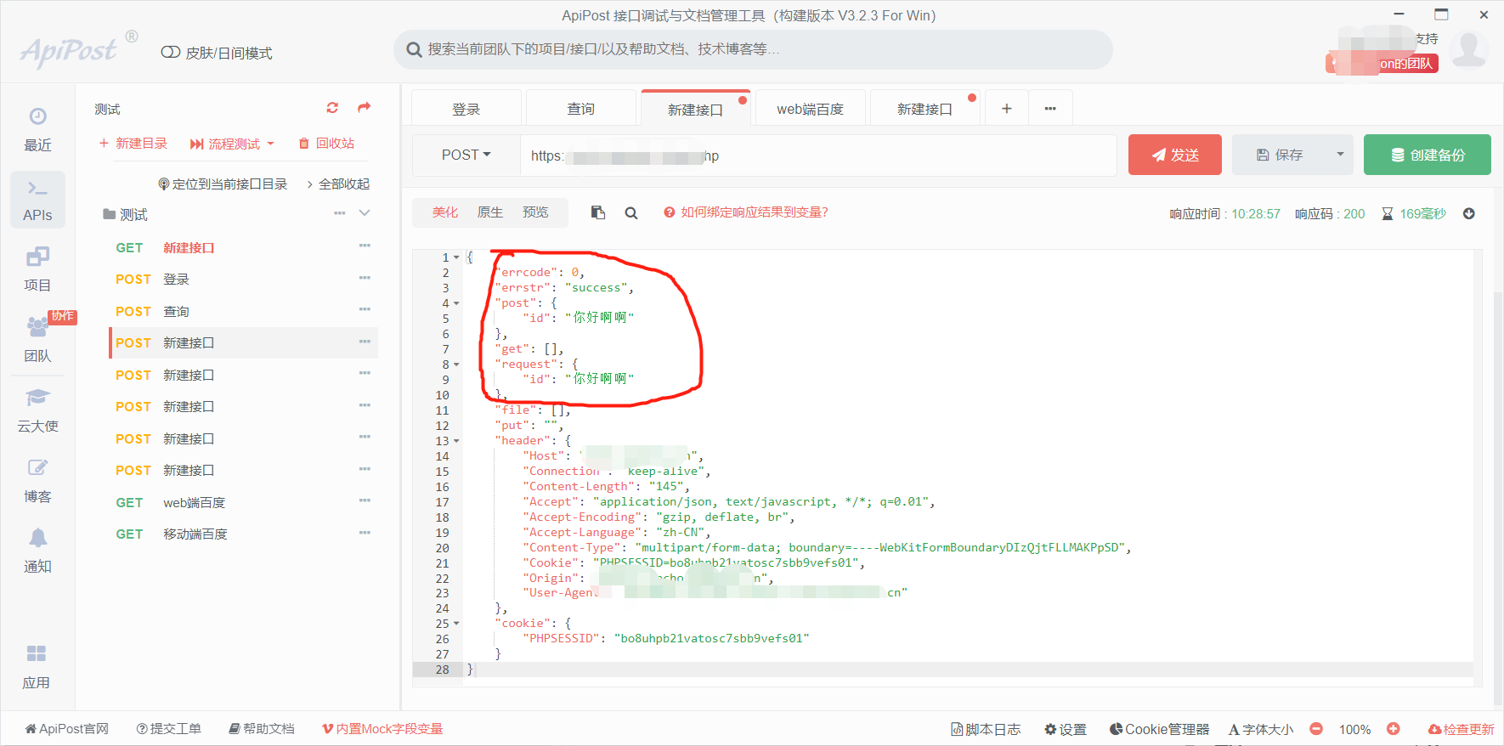
Task: Switch to the 查询 tab
Action: point(581,109)
